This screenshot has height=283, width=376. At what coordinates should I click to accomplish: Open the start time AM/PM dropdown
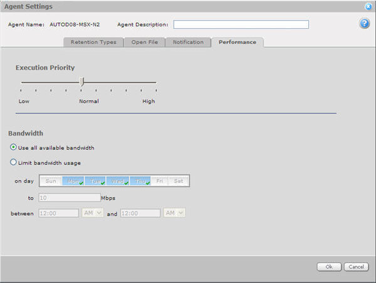click(x=93, y=213)
